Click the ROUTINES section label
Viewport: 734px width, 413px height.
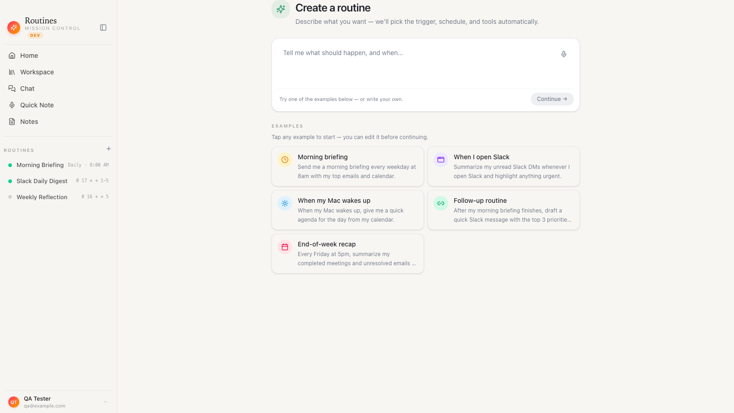point(19,151)
